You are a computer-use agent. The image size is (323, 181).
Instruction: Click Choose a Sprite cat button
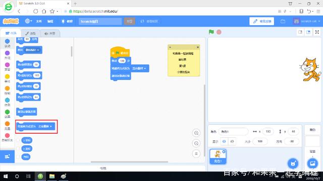pos(293,163)
